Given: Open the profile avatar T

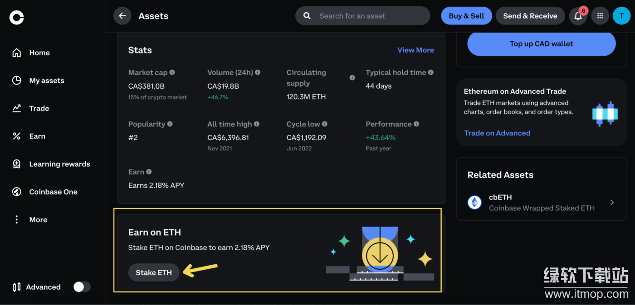Looking at the screenshot, I should click(621, 16).
